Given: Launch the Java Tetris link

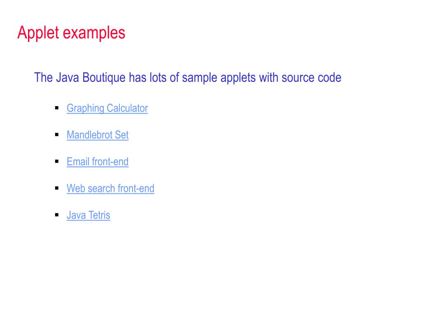Looking at the screenshot, I should (88, 215).
